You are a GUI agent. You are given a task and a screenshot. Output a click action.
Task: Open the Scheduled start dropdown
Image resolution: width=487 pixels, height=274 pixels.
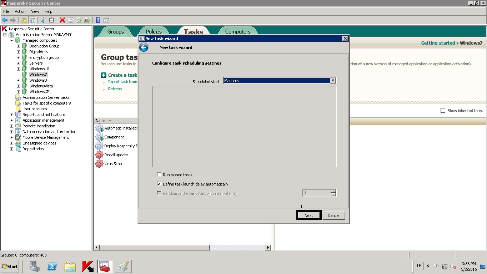(333, 81)
